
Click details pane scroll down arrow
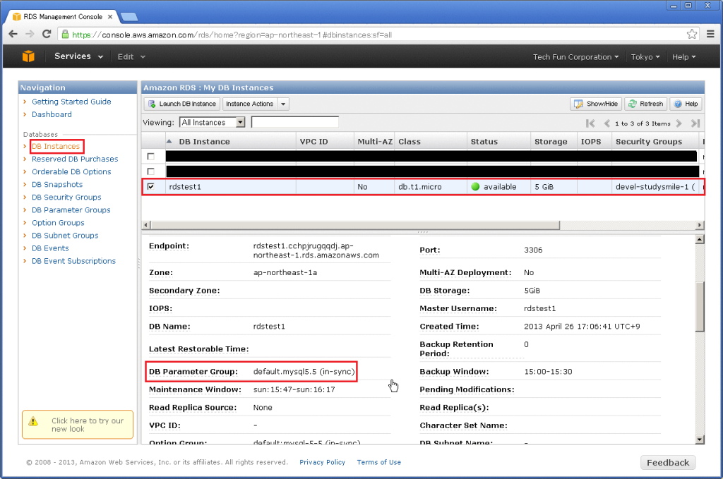[x=700, y=439]
